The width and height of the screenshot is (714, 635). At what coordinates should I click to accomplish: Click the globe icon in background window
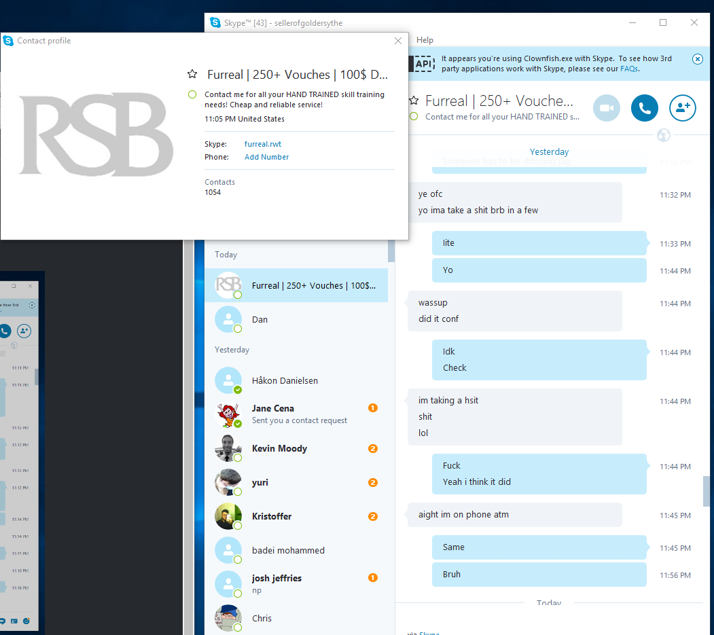point(14,345)
